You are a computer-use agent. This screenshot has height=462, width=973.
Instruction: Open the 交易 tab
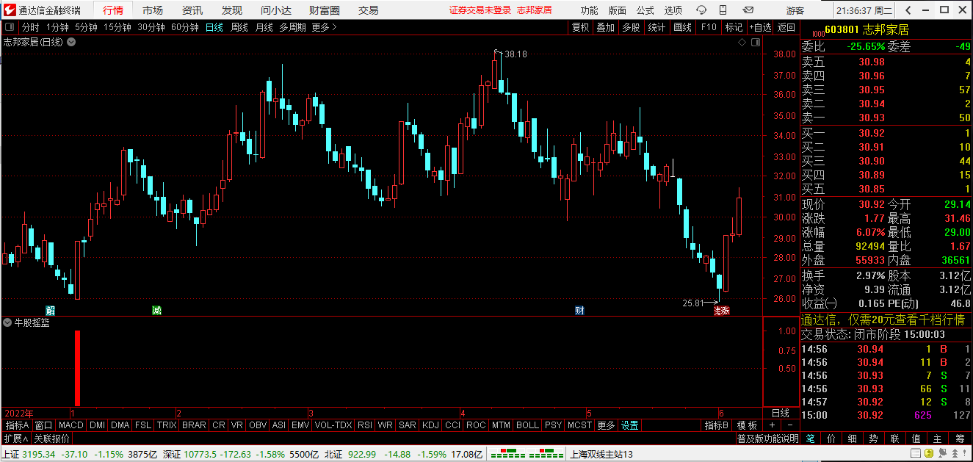(x=369, y=10)
